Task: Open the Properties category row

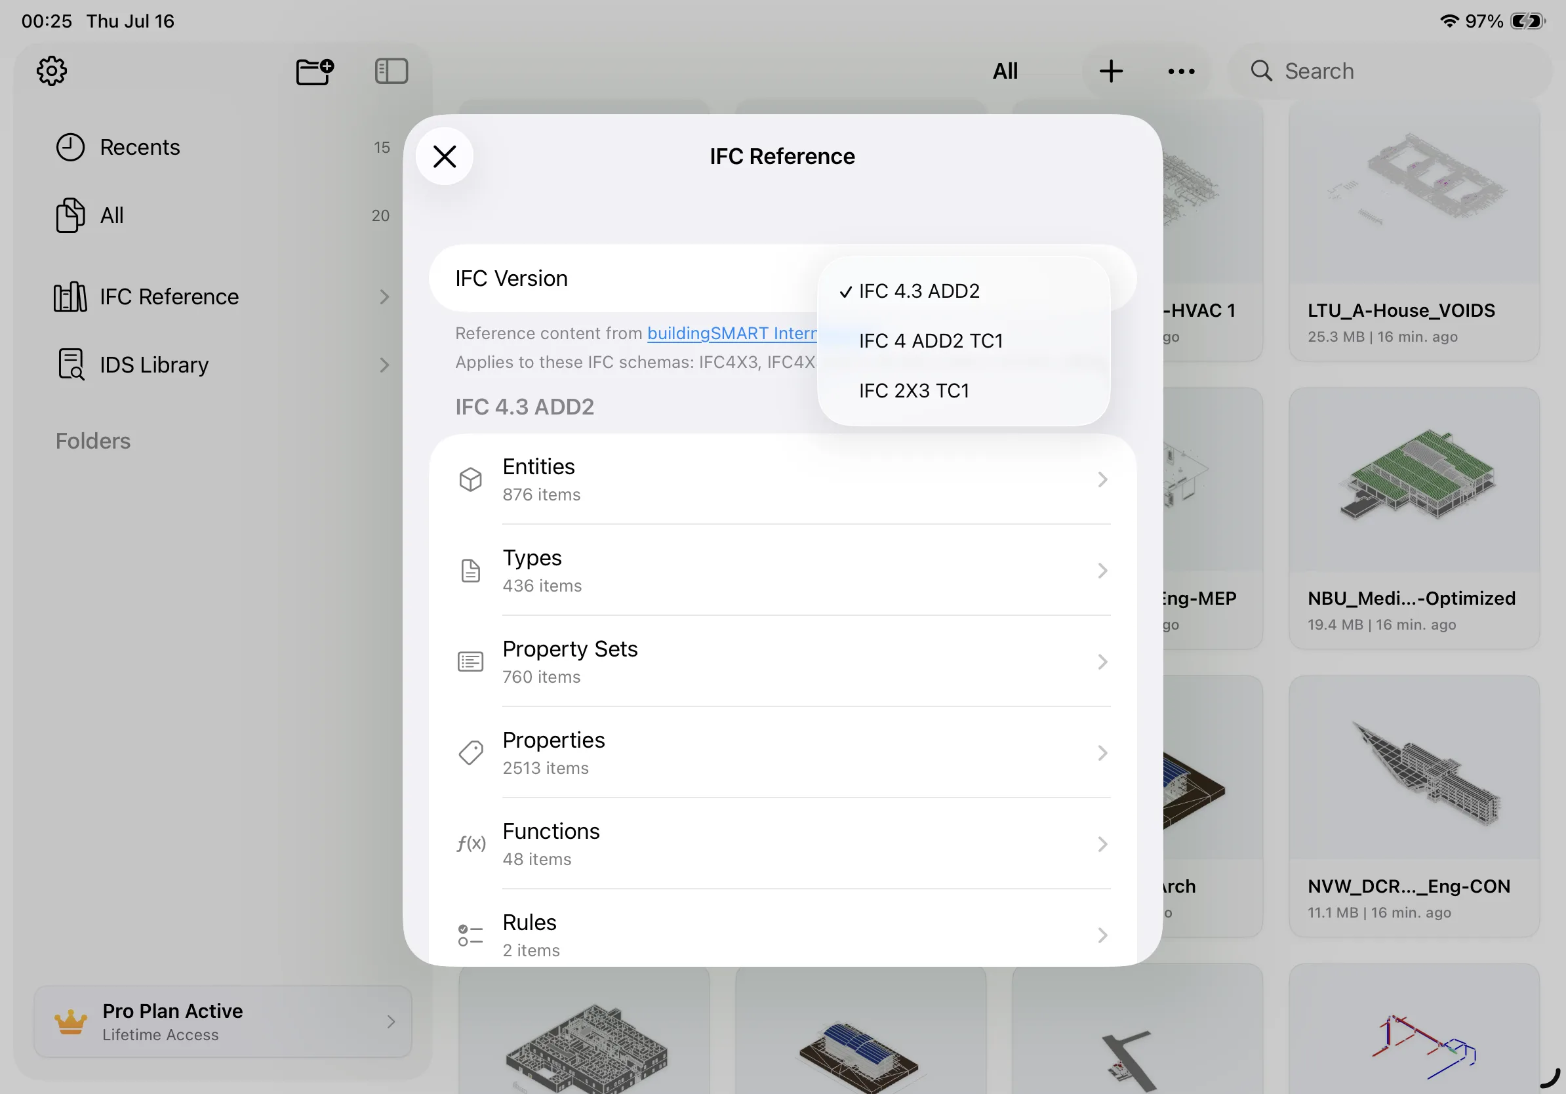Action: click(x=782, y=752)
